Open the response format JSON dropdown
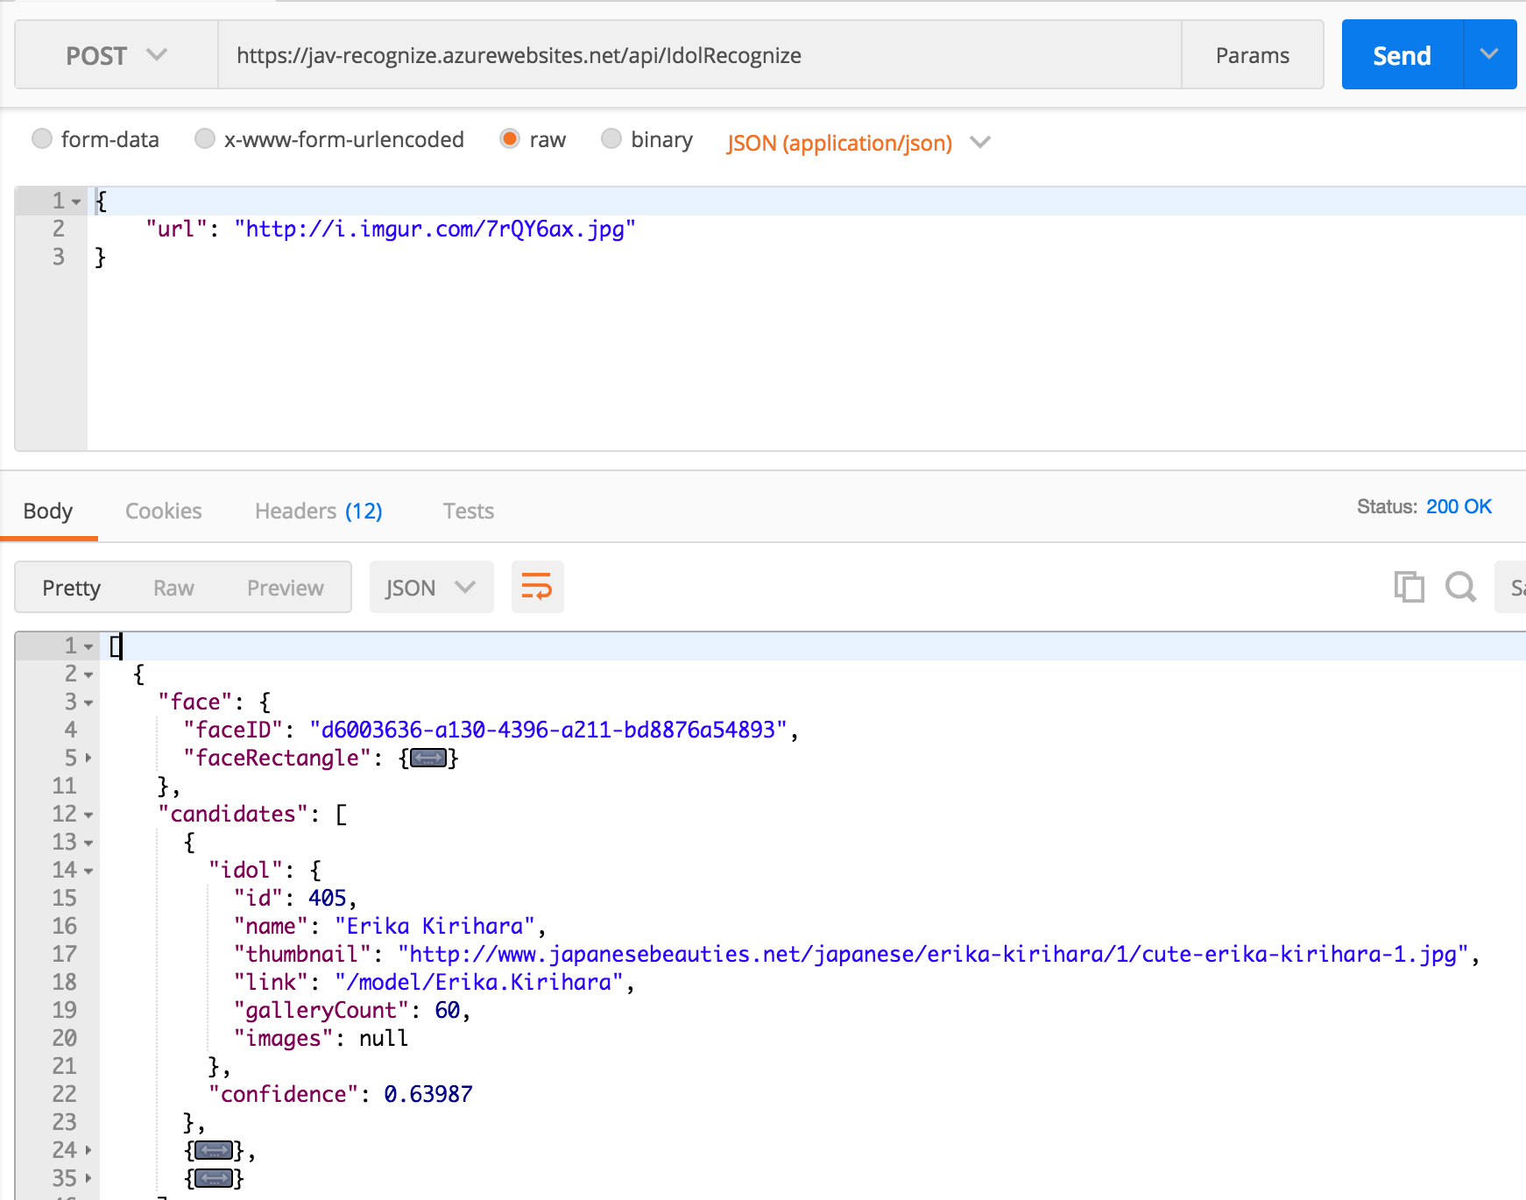This screenshot has width=1526, height=1200. click(x=431, y=587)
